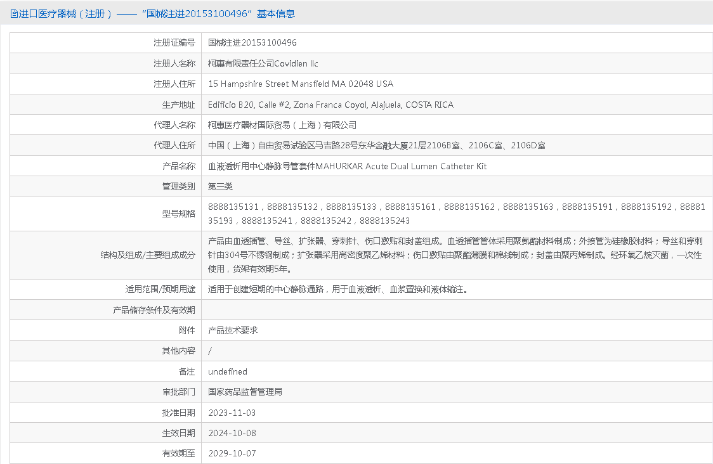Select the '管理类别' row label

178,187
